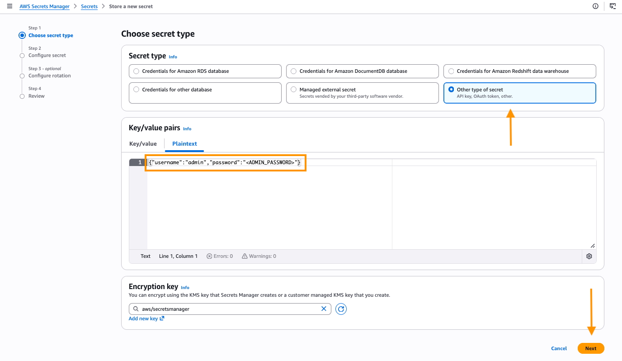This screenshot has width=622, height=361.
Task: Go to Secrets breadcrumb link
Action: (x=89, y=6)
